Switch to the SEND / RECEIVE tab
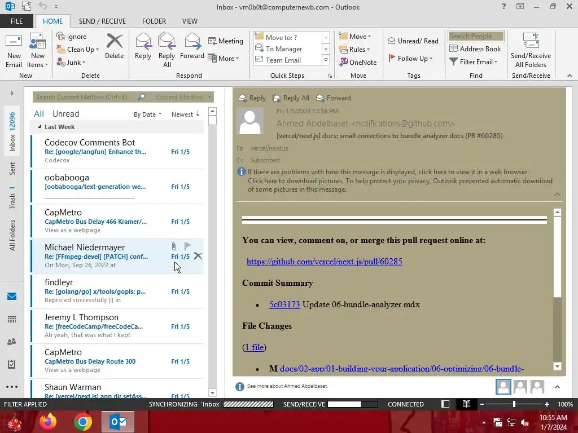This screenshot has width=578, height=433. pos(102,21)
